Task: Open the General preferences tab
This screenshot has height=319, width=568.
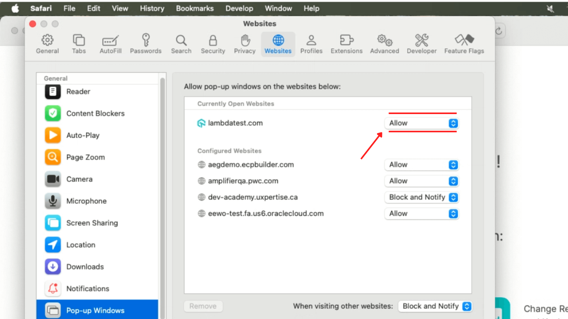Action: coord(47,44)
